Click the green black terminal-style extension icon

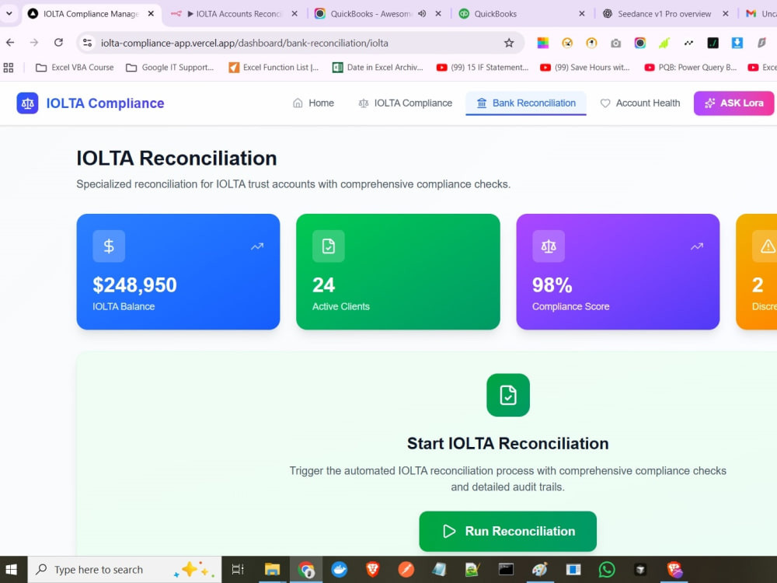point(713,43)
